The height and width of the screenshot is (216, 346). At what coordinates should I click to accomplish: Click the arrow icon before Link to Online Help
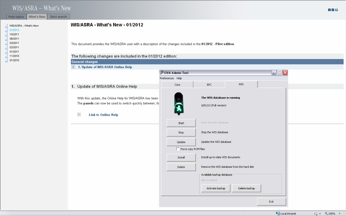[79, 114]
